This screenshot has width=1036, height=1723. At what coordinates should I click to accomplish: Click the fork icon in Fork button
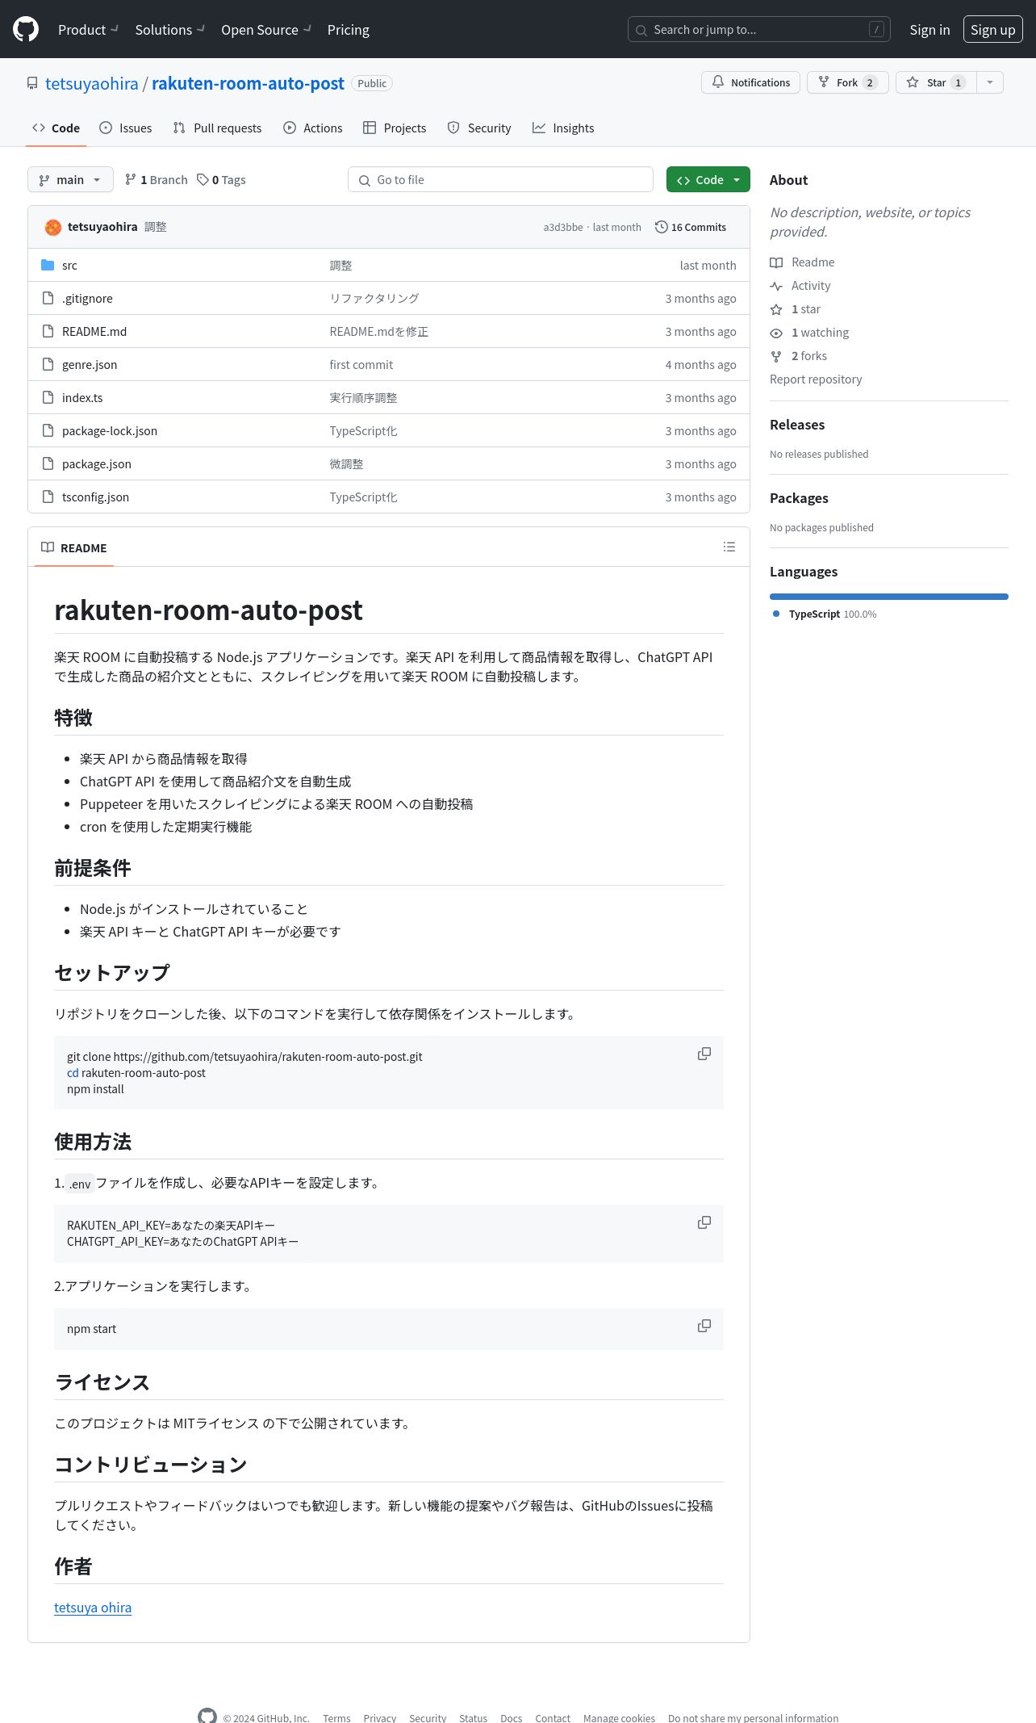(x=823, y=82)
